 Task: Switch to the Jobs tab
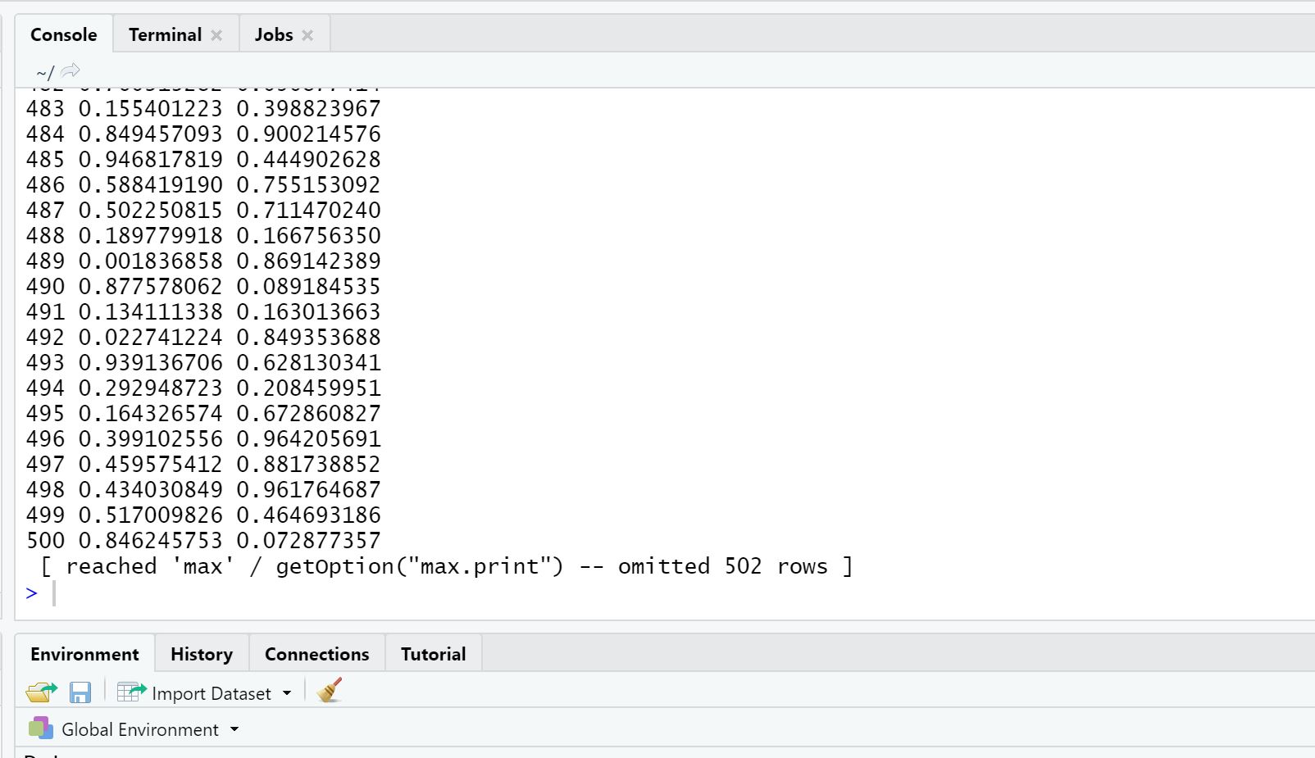[274, 34]
